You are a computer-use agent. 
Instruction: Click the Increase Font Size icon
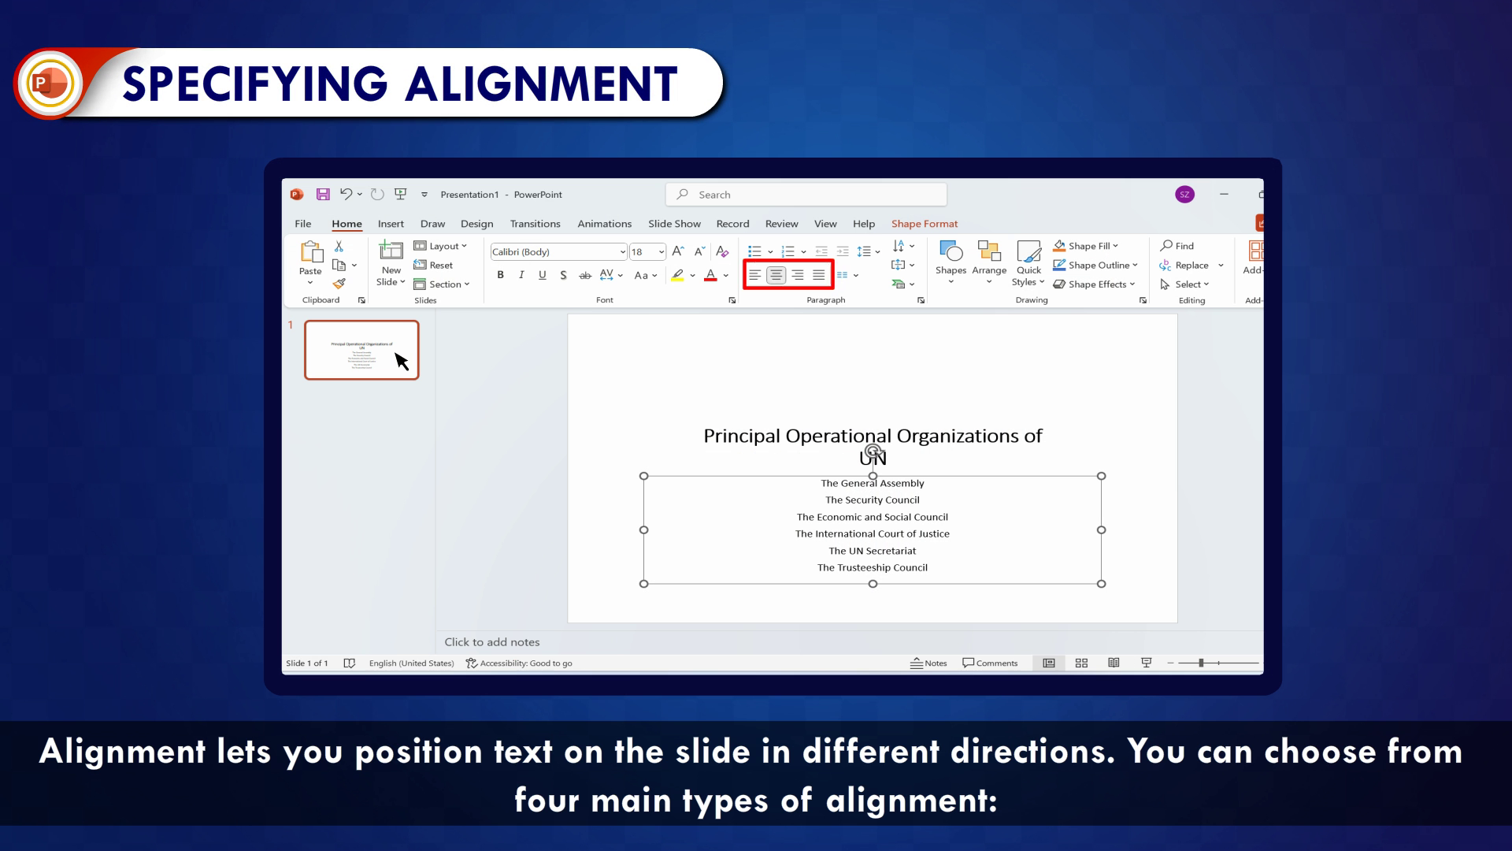tap(677, 251)
